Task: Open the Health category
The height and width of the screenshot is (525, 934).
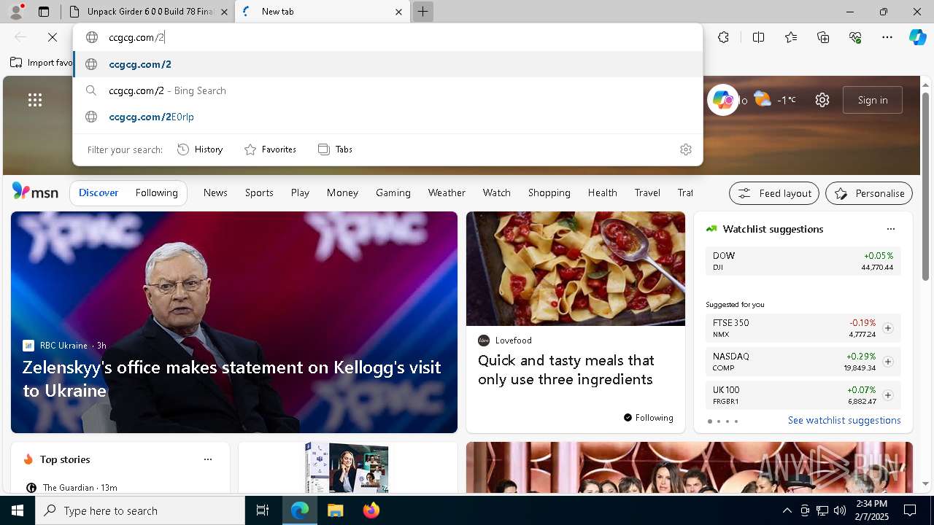Action: click(603, 192)
